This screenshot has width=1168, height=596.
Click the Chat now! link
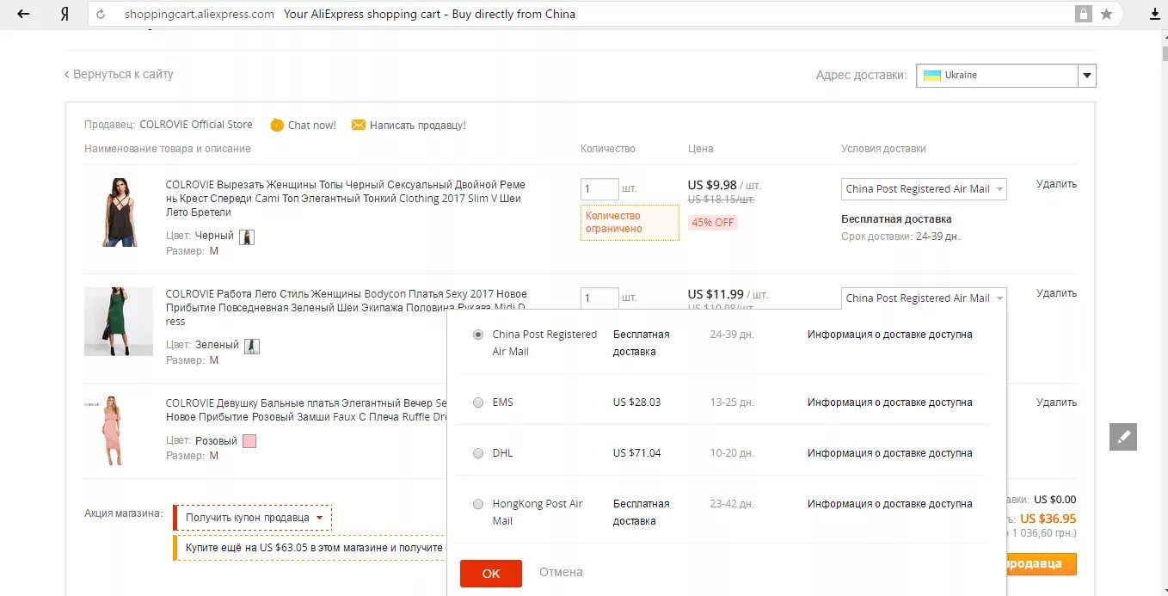point(312,125)
